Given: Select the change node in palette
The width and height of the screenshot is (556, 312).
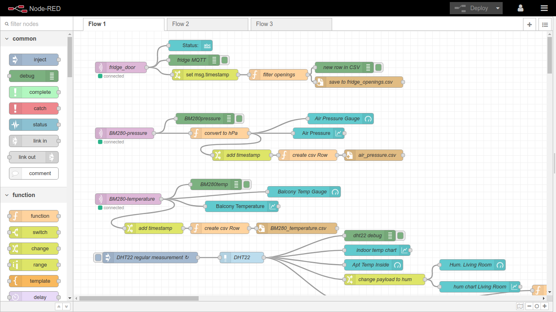Looking at the screenshot, I should click(34, 249).
